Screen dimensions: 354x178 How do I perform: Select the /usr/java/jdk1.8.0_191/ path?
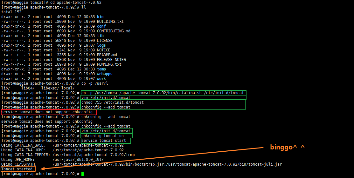coord(78,160)
